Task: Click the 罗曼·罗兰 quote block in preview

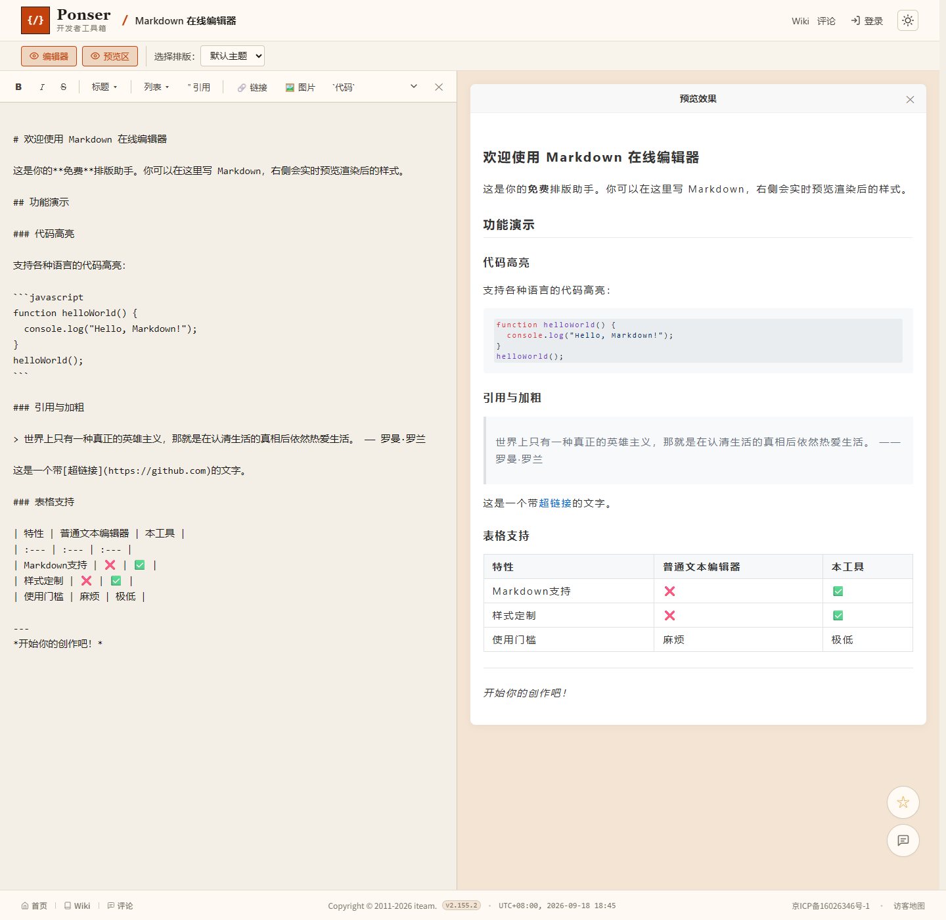Action: coord(699,451)
